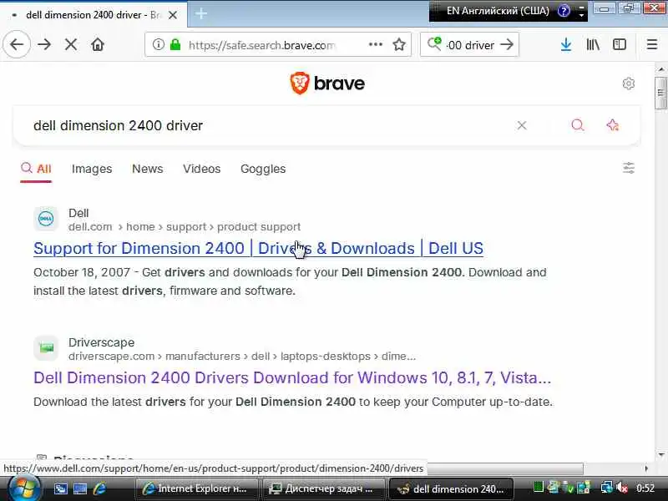This screenshot has height=501, width=668.
Task: Click the Dell favicon in first result
Action: tap(46, 219)
